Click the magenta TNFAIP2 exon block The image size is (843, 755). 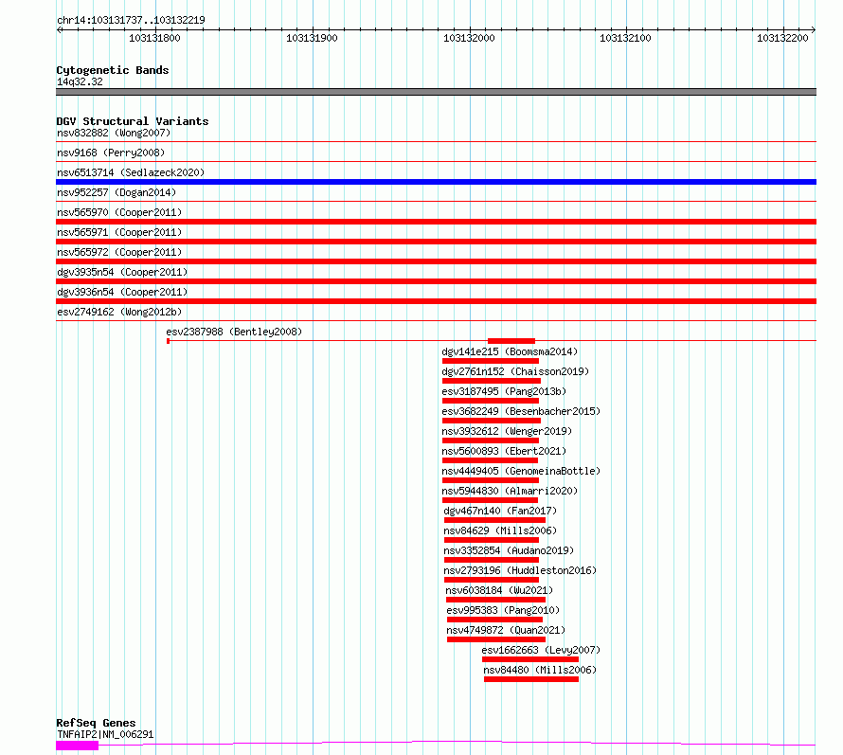78,746
